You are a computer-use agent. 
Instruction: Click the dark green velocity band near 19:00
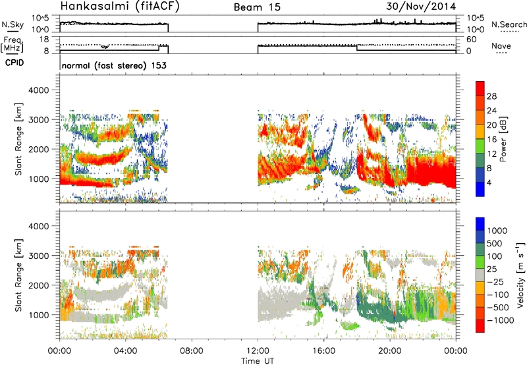pyautogui.click(x=376, y=310)
